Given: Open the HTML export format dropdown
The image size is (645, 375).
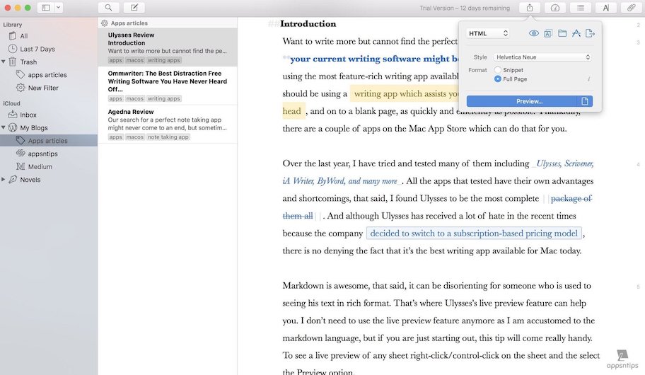Looking at the screenshot, I should click(489, 33).
